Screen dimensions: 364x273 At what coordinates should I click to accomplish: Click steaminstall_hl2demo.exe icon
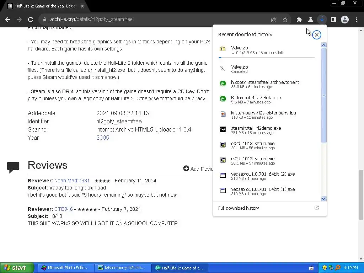tap(223, 129)
